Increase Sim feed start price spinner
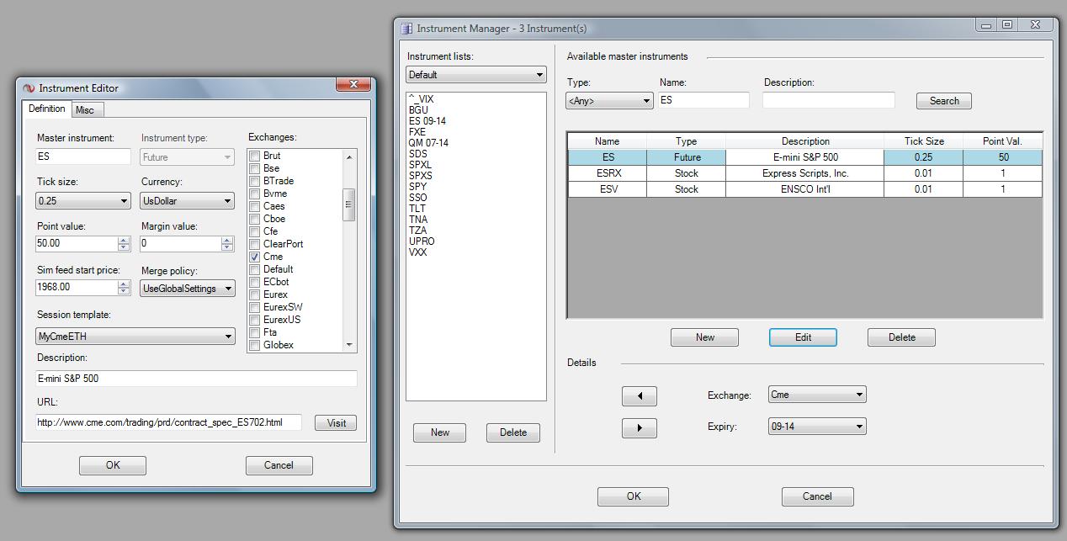Image resolution: width=1067 pixels, height=541 pixels. tap(124, 284)
